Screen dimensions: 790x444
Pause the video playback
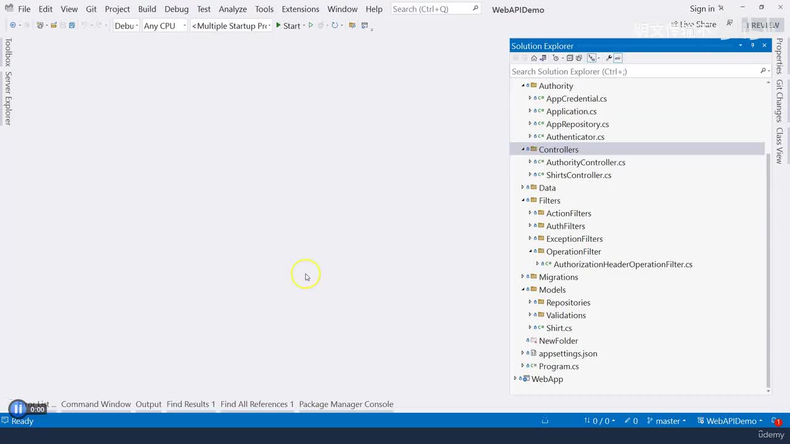(x=18, y=408)
